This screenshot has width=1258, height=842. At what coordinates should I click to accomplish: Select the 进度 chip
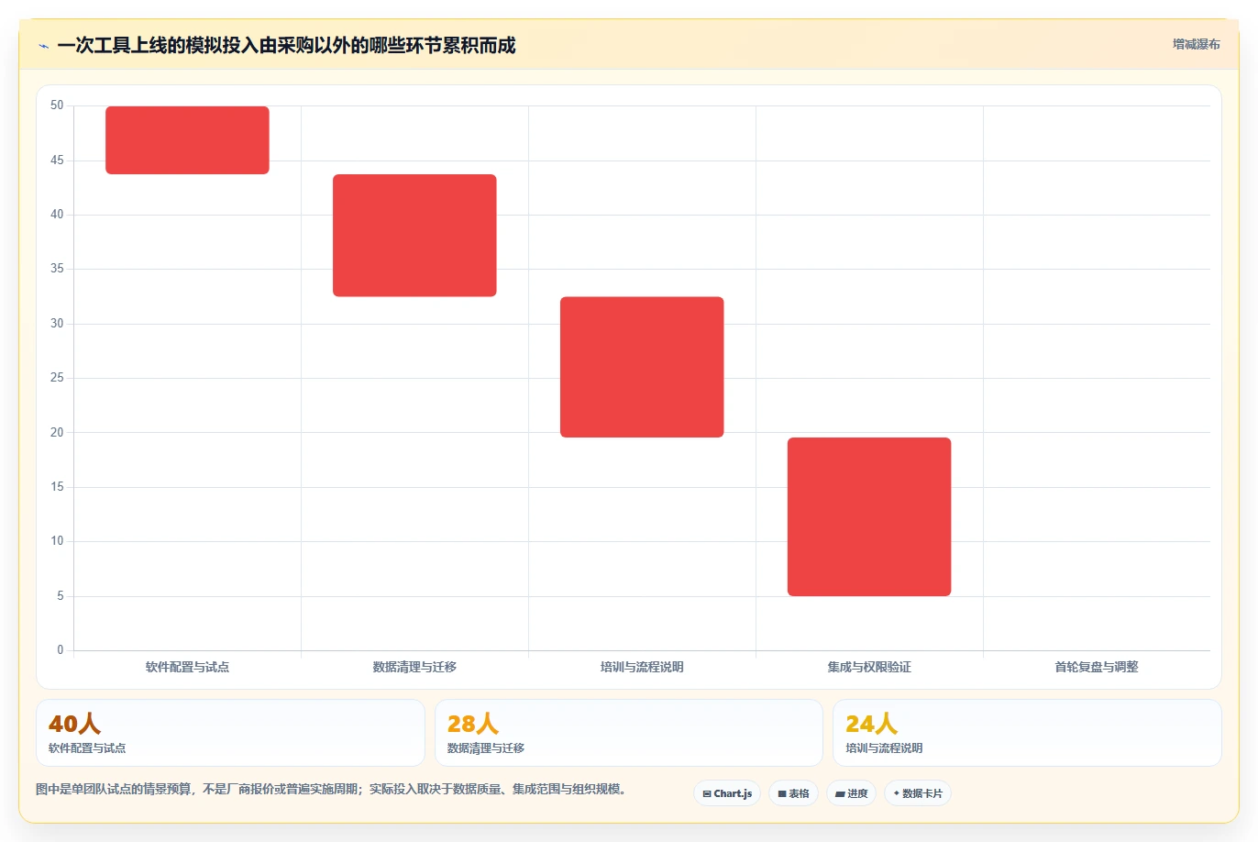coord(851,793)
